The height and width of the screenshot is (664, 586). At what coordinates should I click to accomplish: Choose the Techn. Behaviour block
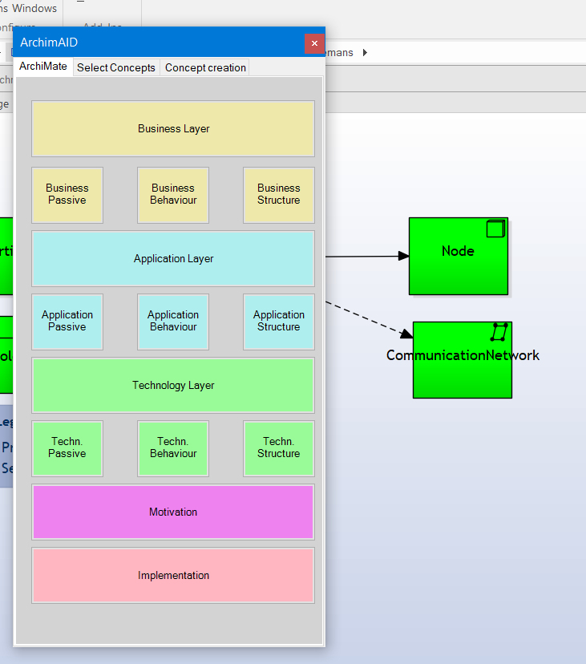[x=173, y=448]
